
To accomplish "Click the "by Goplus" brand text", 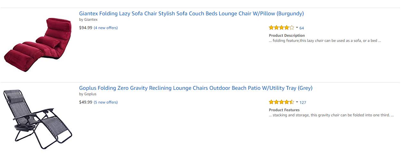I will (x=88, y=94).
